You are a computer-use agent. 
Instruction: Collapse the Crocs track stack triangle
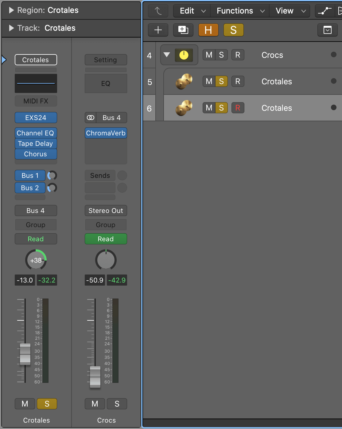167,55
